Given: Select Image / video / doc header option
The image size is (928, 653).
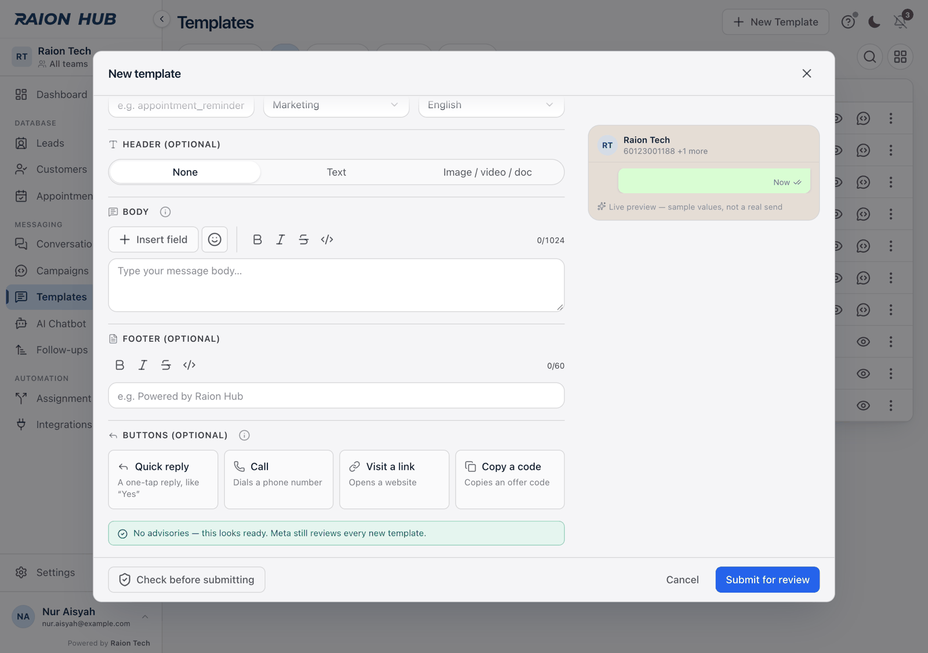Looking at the screenshot, I should [487, 172].
